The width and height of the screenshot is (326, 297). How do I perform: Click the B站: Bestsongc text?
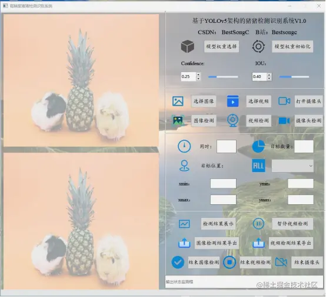pos(276,32)
